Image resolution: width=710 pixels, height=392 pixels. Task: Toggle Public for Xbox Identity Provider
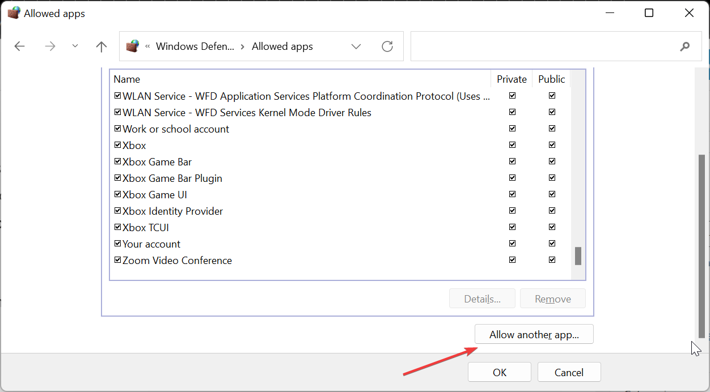click(x=552, y=211)
